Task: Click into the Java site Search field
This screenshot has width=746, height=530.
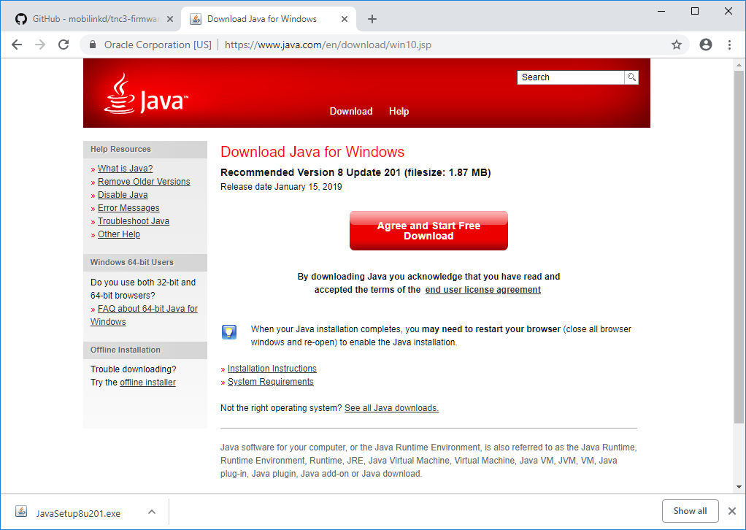Action: [x=571, y=77]
